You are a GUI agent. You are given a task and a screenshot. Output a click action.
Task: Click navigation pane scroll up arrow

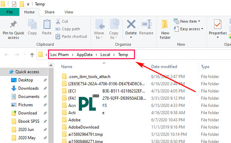(x=51, y=65)
